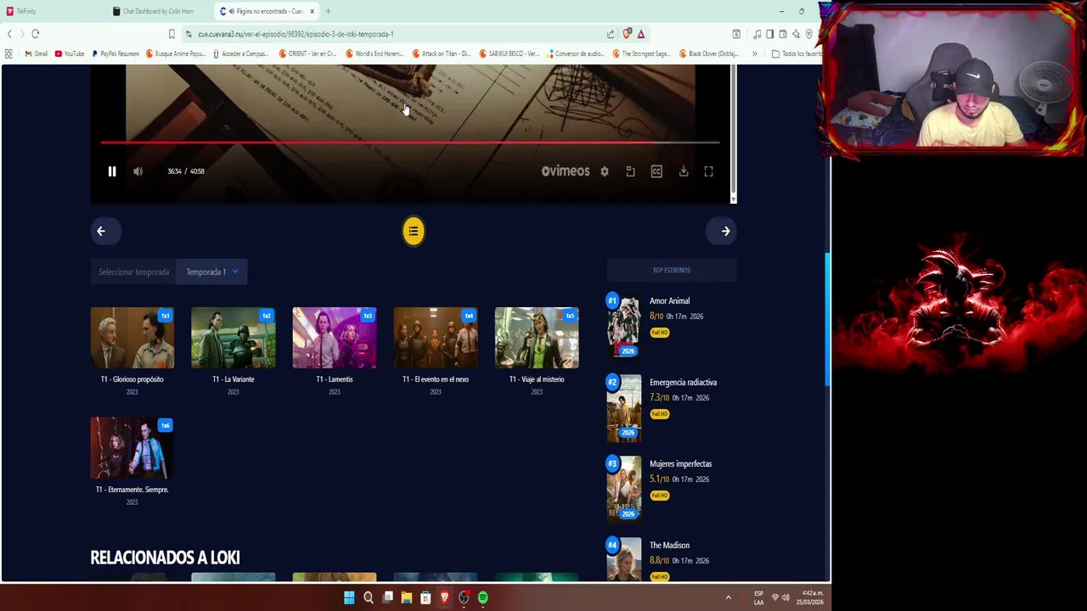This screenshot has width=1087, height=611.
Task: Open Conversor de audio bookmark
Action: 577,53
